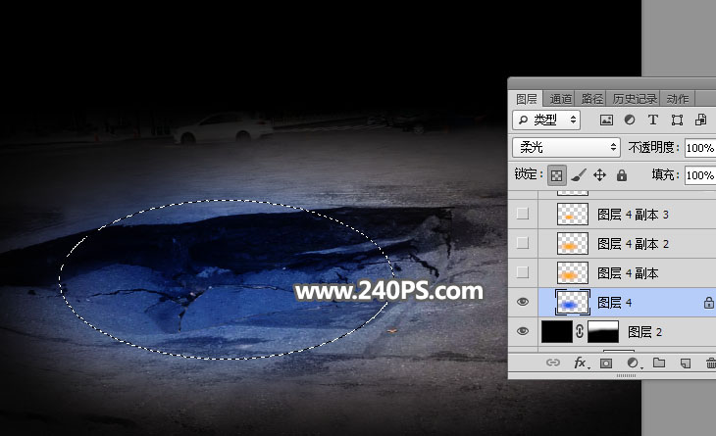Click the 图层 2 black layer thumbnail
Image resolution: width=716 pixels, height=436 pixels.
coord(557,331)
